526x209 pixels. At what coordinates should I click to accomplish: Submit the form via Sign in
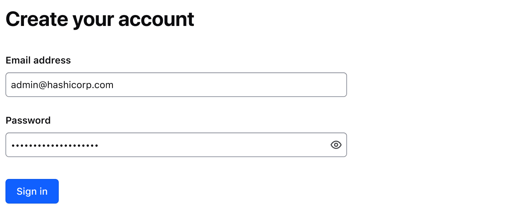pyautogui.click(x=32, y=191)
